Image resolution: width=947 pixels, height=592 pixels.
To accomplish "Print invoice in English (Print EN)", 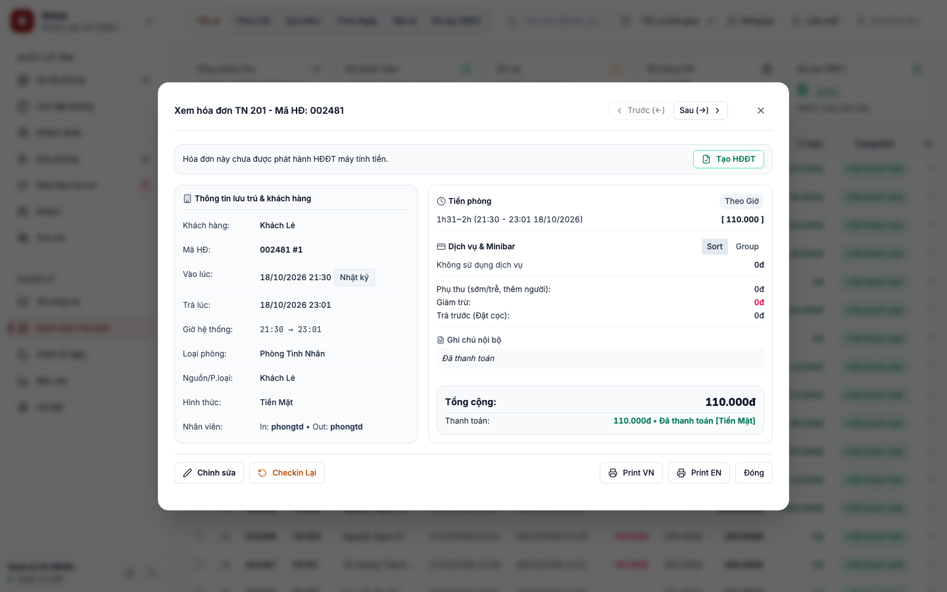I will pos(699,473).
